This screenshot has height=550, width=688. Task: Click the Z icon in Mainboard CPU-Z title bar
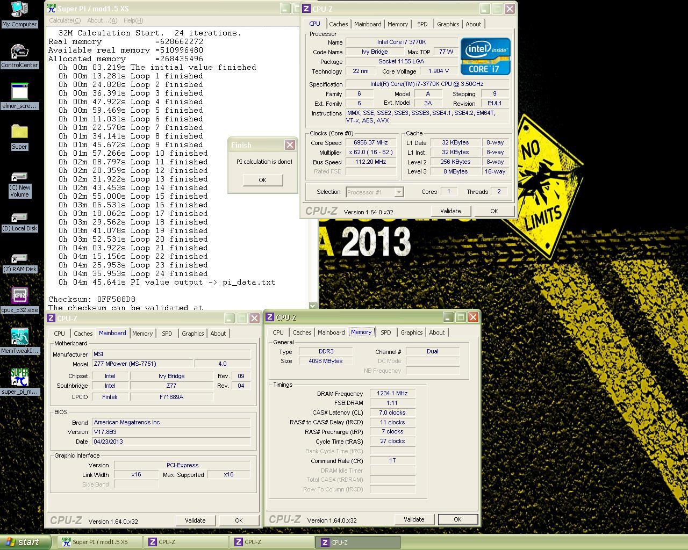click(51, 318)
